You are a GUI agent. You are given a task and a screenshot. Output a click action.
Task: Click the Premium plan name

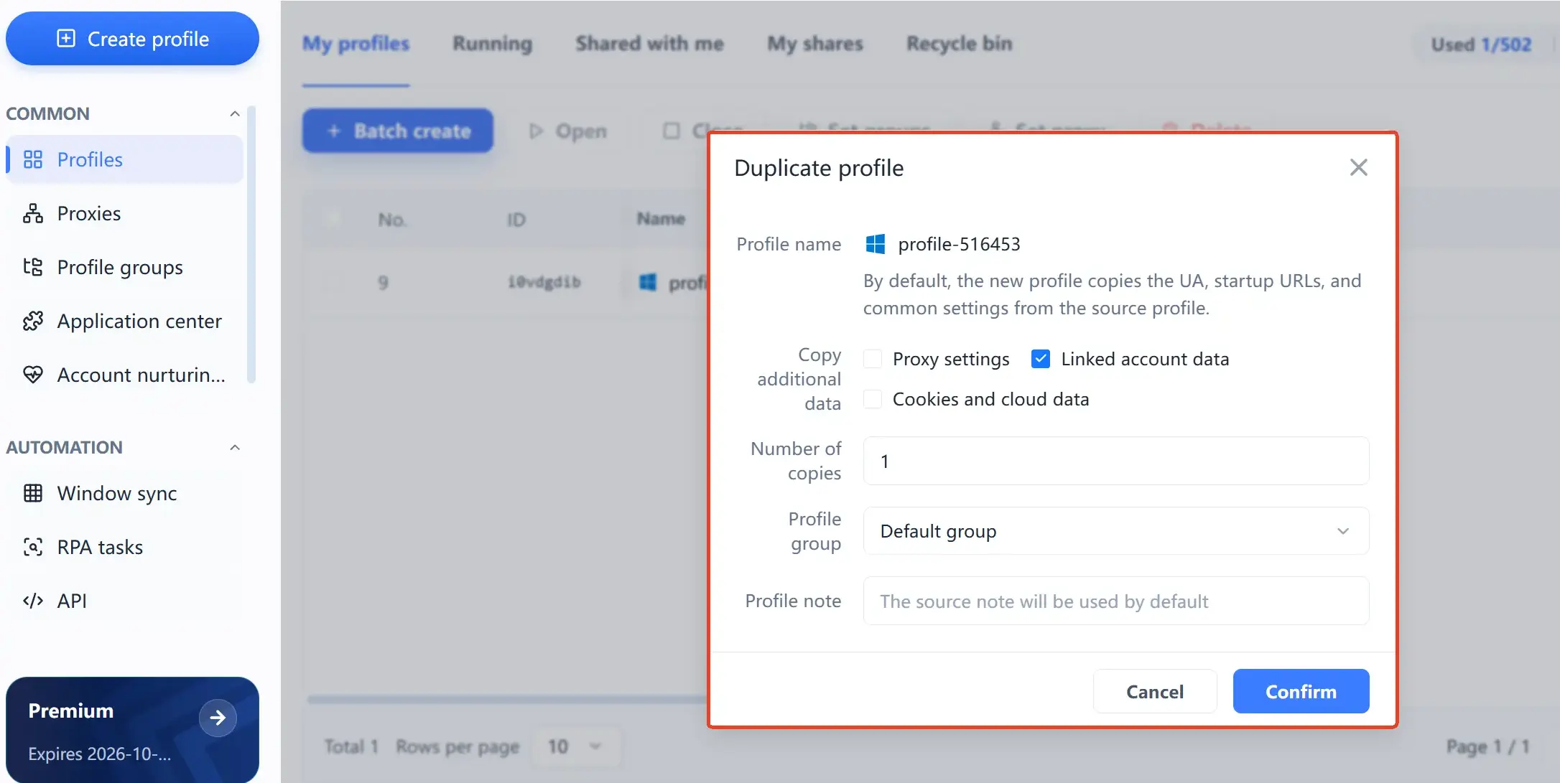pos(70,711)
